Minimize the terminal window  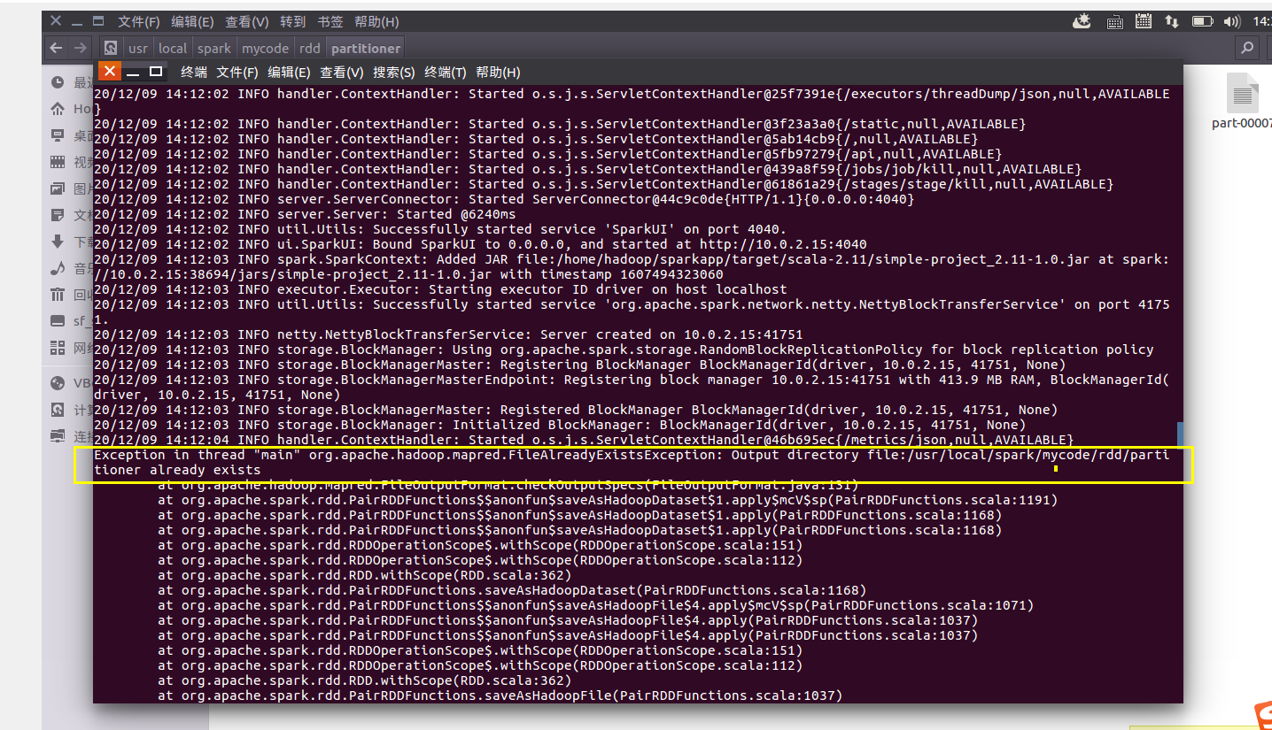133,72
